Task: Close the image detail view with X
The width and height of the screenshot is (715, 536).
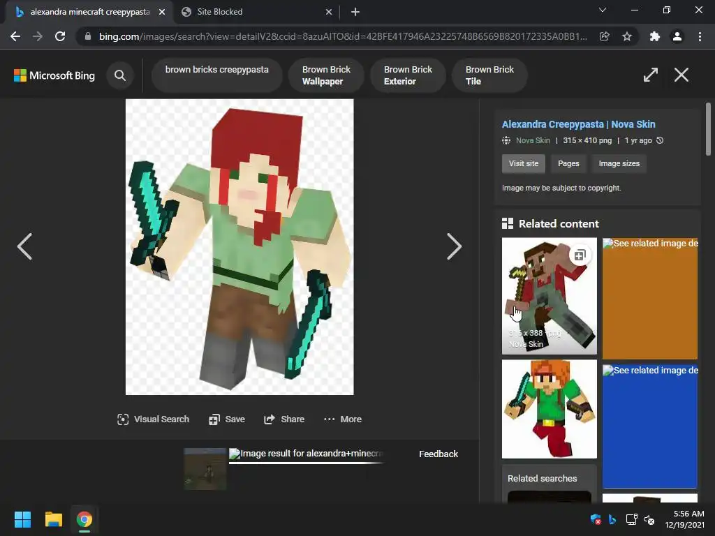Action: click(x=681, y=75)
